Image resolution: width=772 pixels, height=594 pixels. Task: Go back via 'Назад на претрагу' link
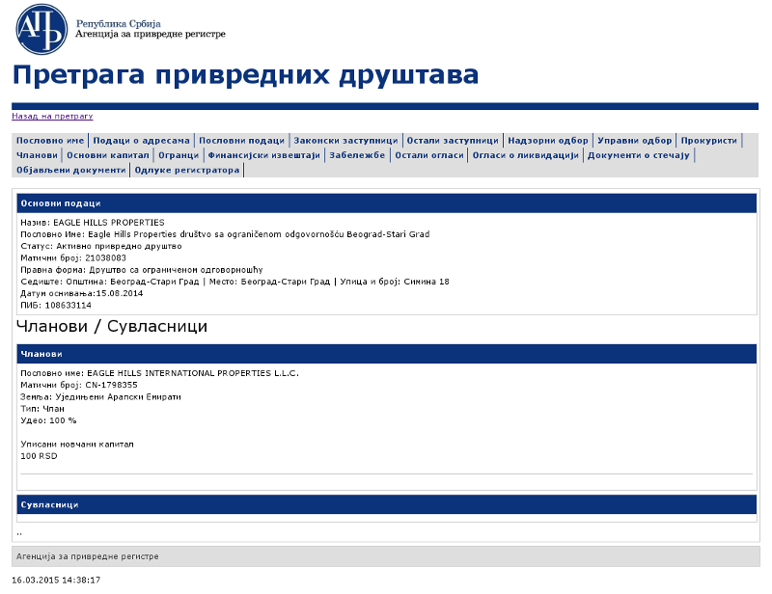(x=52, y=116)
